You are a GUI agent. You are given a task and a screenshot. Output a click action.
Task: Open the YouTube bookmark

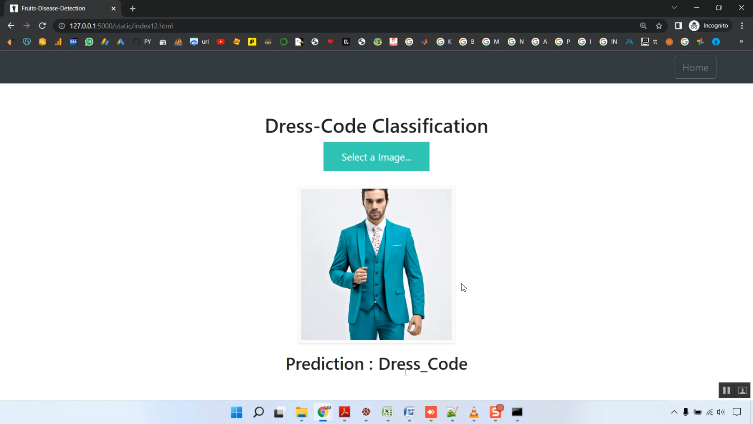tap(221, 42)
